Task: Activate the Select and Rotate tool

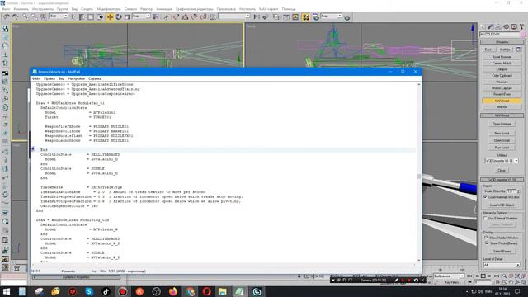Action: click(x=119, y=16)
